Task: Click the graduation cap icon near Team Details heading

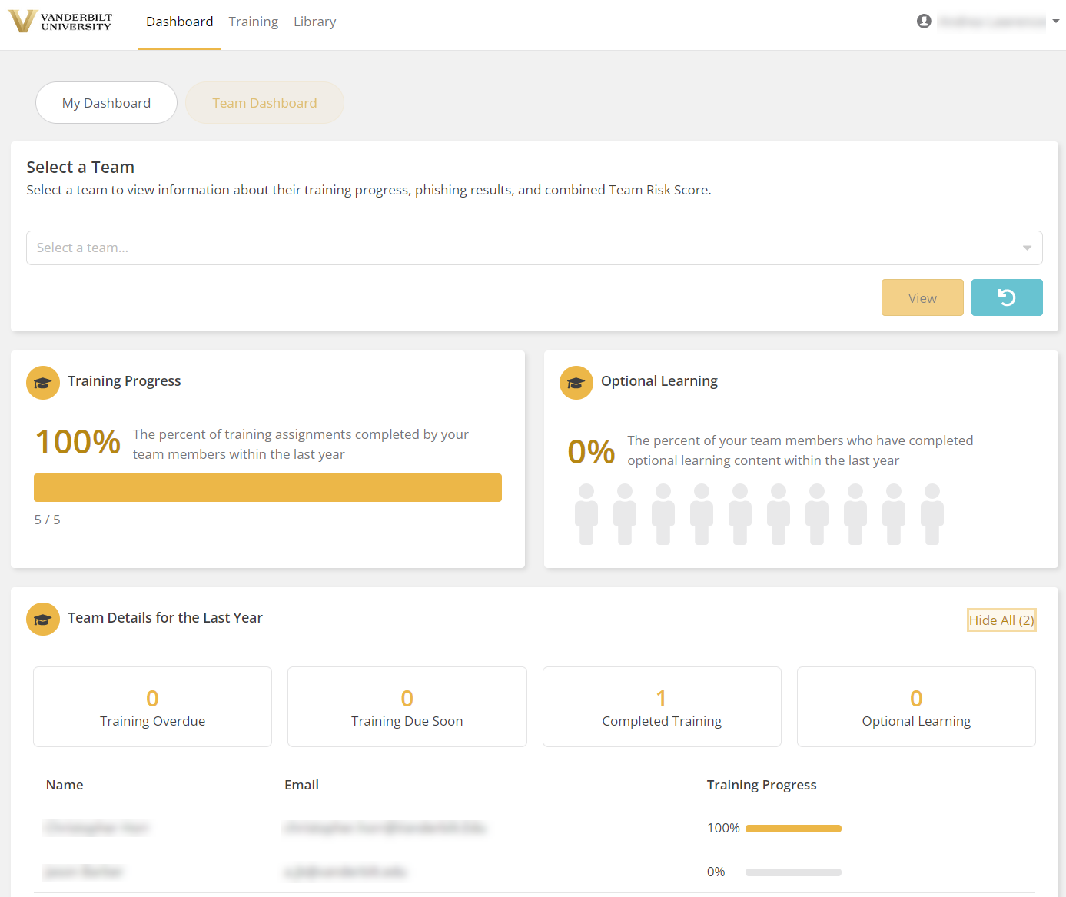Action: [x=42, y=619]
